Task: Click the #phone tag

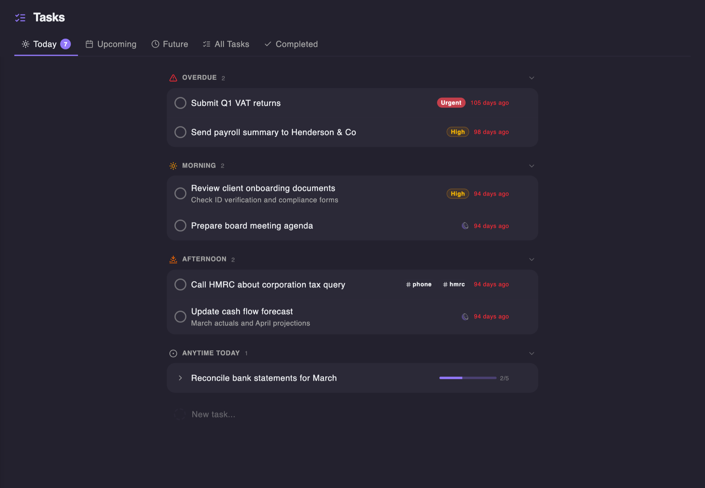Action: pos(419,284)
